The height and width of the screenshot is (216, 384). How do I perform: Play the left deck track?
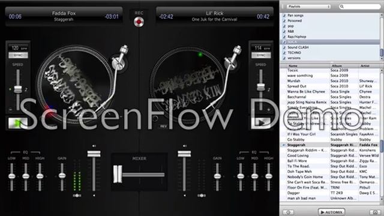(x=17, y=123)
